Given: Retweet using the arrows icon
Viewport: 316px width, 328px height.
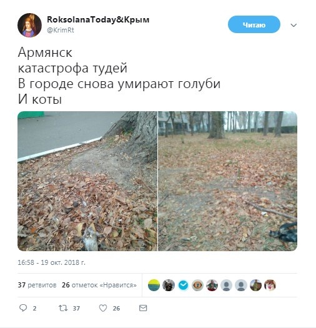Looking at the screenshot, I should pyautogui.click(x=63, y=308).
